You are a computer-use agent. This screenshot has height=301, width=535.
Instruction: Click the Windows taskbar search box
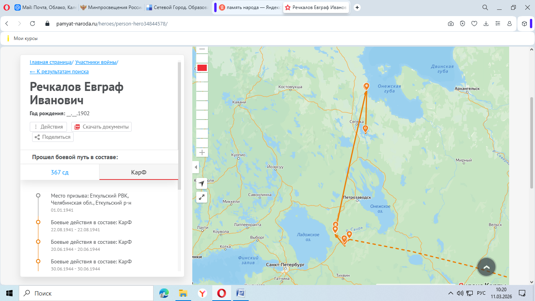pos(86,293)
